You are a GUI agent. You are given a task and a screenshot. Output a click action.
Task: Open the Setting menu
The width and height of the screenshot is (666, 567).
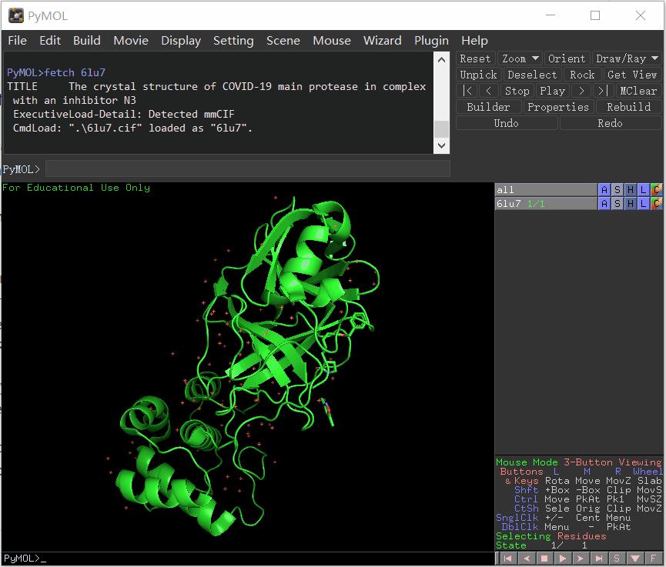[233, 41]
